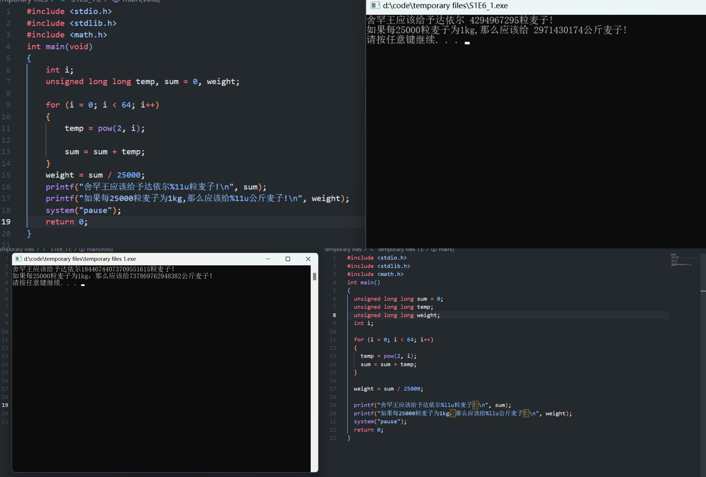The image size is (706, 477).
Task: Click 'int i;' in the temporary files 1.c editor
Action: click(363, 323)
